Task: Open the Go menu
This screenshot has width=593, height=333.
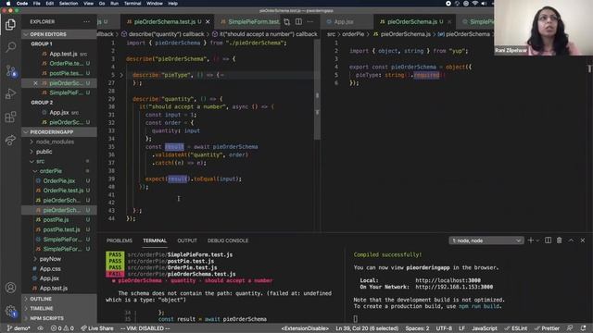Action: (x=102, y=4)
